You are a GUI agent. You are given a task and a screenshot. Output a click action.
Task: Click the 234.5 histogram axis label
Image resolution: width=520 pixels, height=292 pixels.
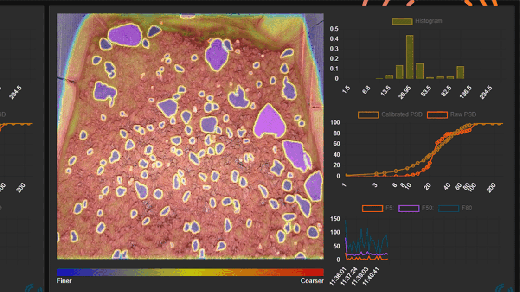pos(486,93)
